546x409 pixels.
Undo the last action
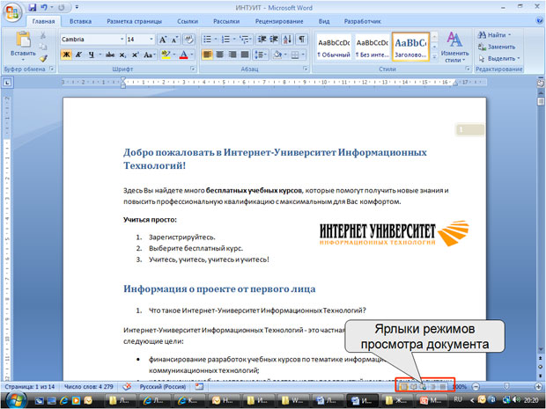coord(44,7)
